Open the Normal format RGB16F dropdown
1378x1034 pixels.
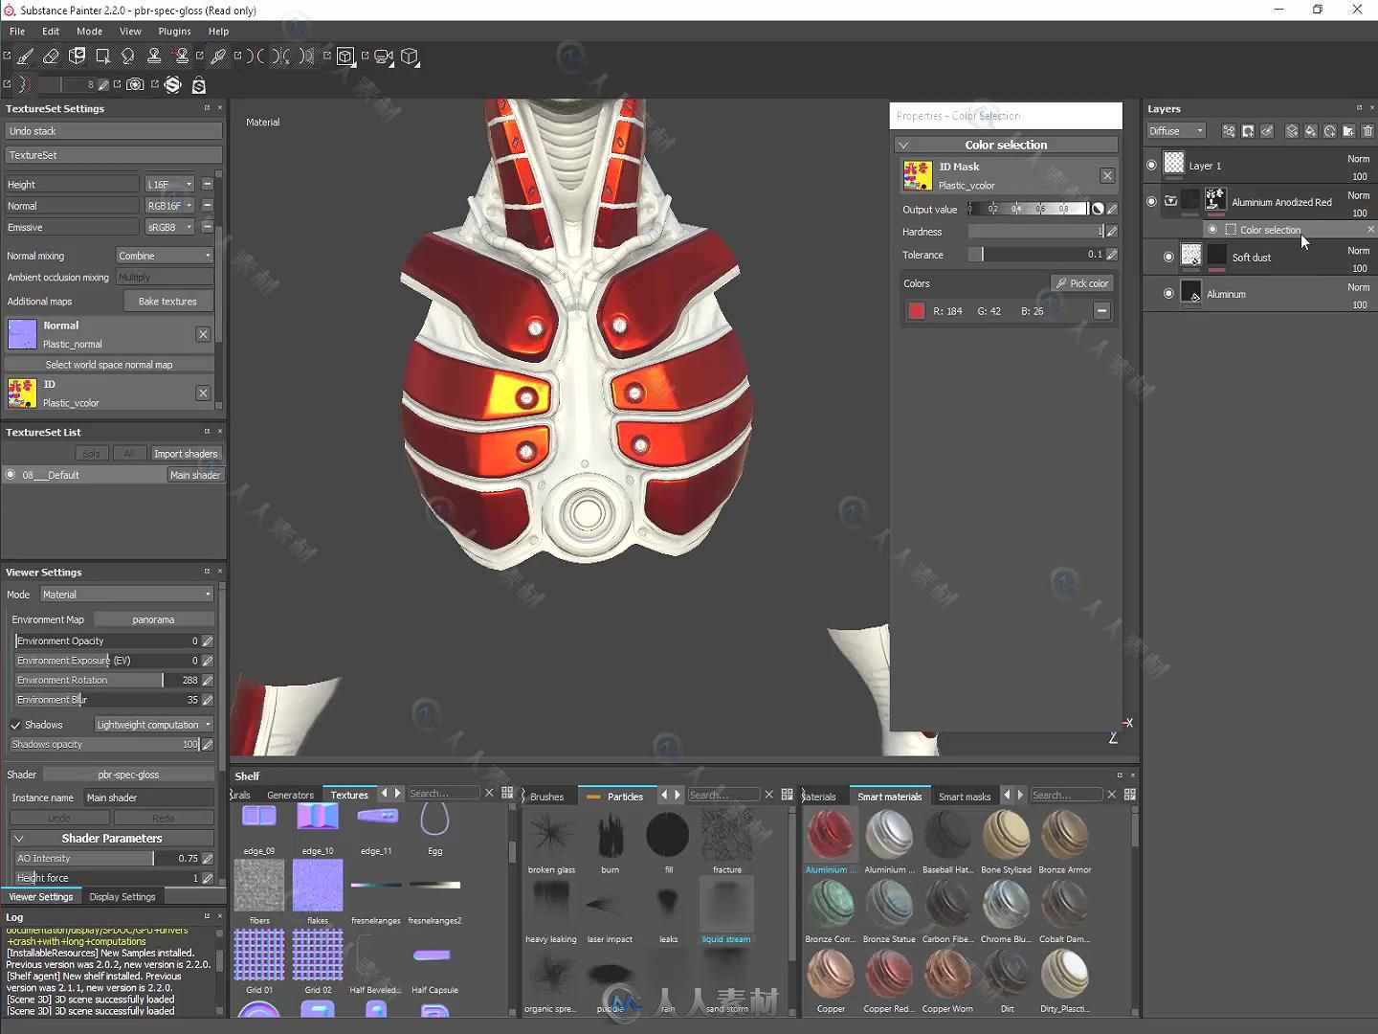click(170, 206)
